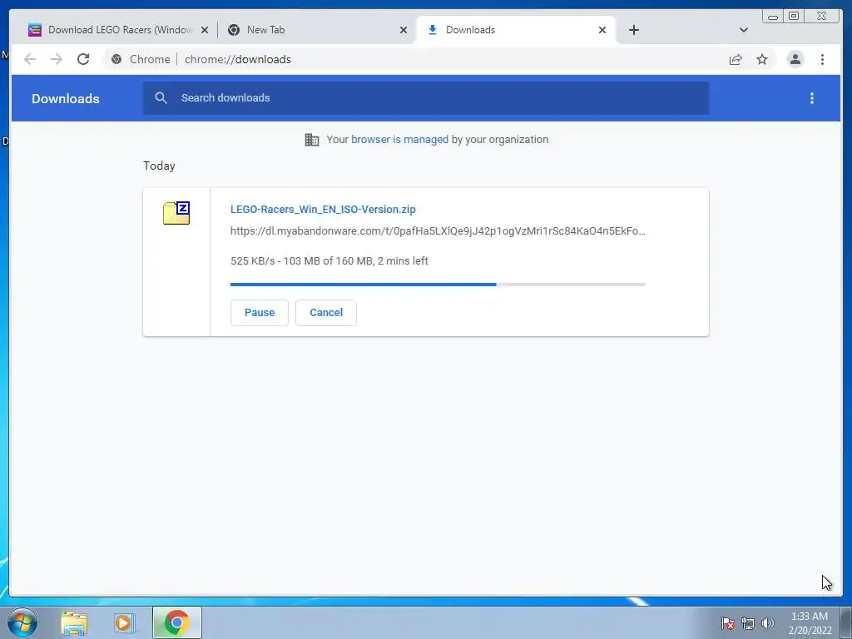The height and width of the screenshot is (639, 852).
Task: Focus the Search downloads field
Action: [x=425, y=98]
